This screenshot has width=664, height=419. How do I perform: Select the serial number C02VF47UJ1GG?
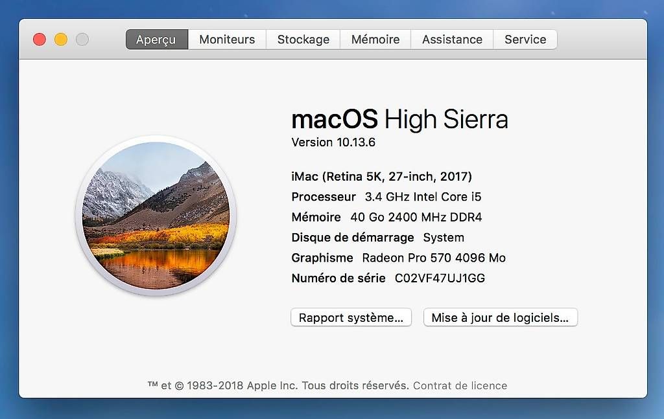[x=440, y=278]
